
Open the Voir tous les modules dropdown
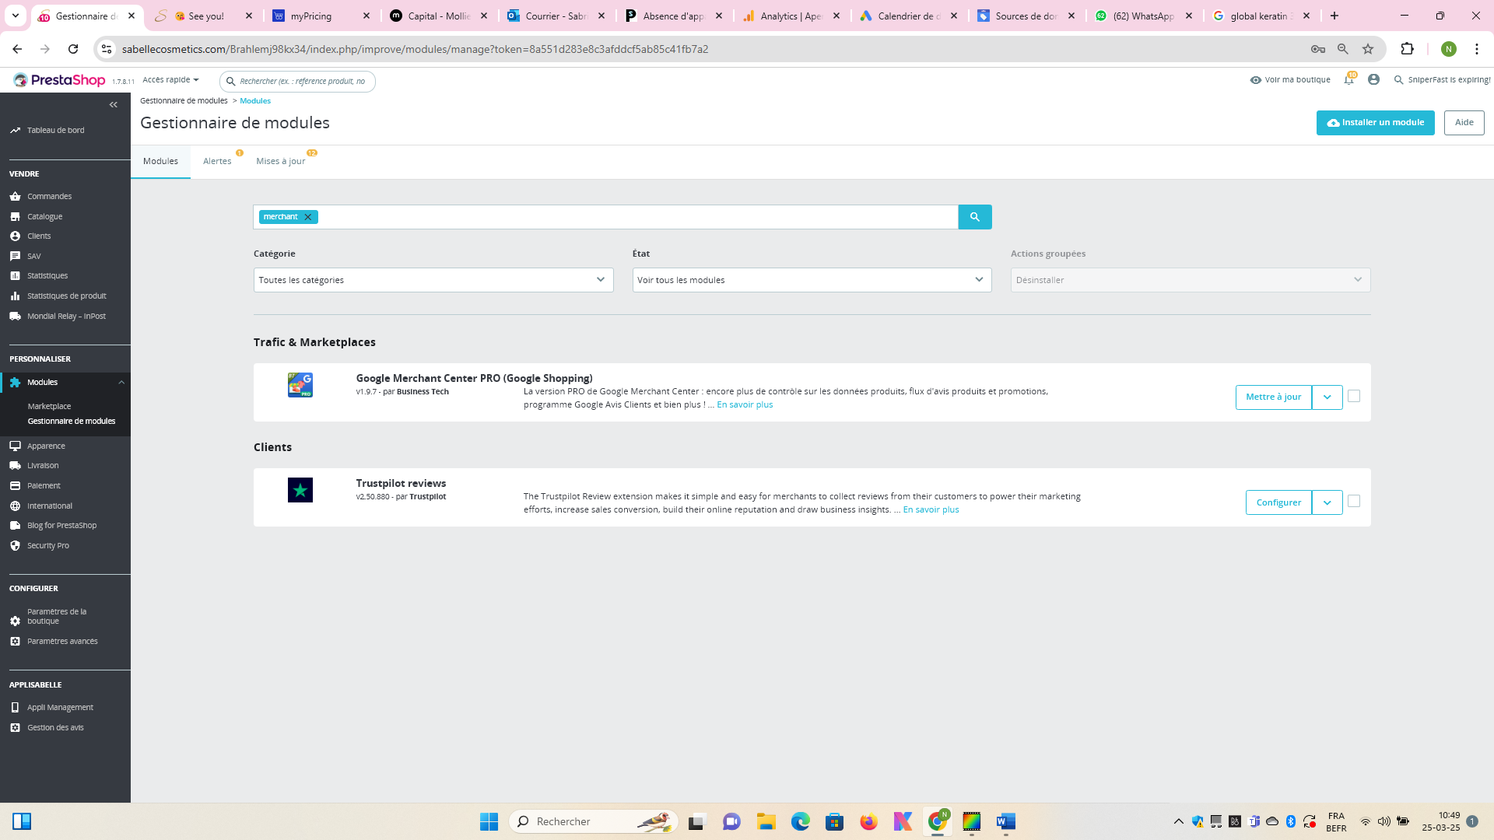pos(812,280)
